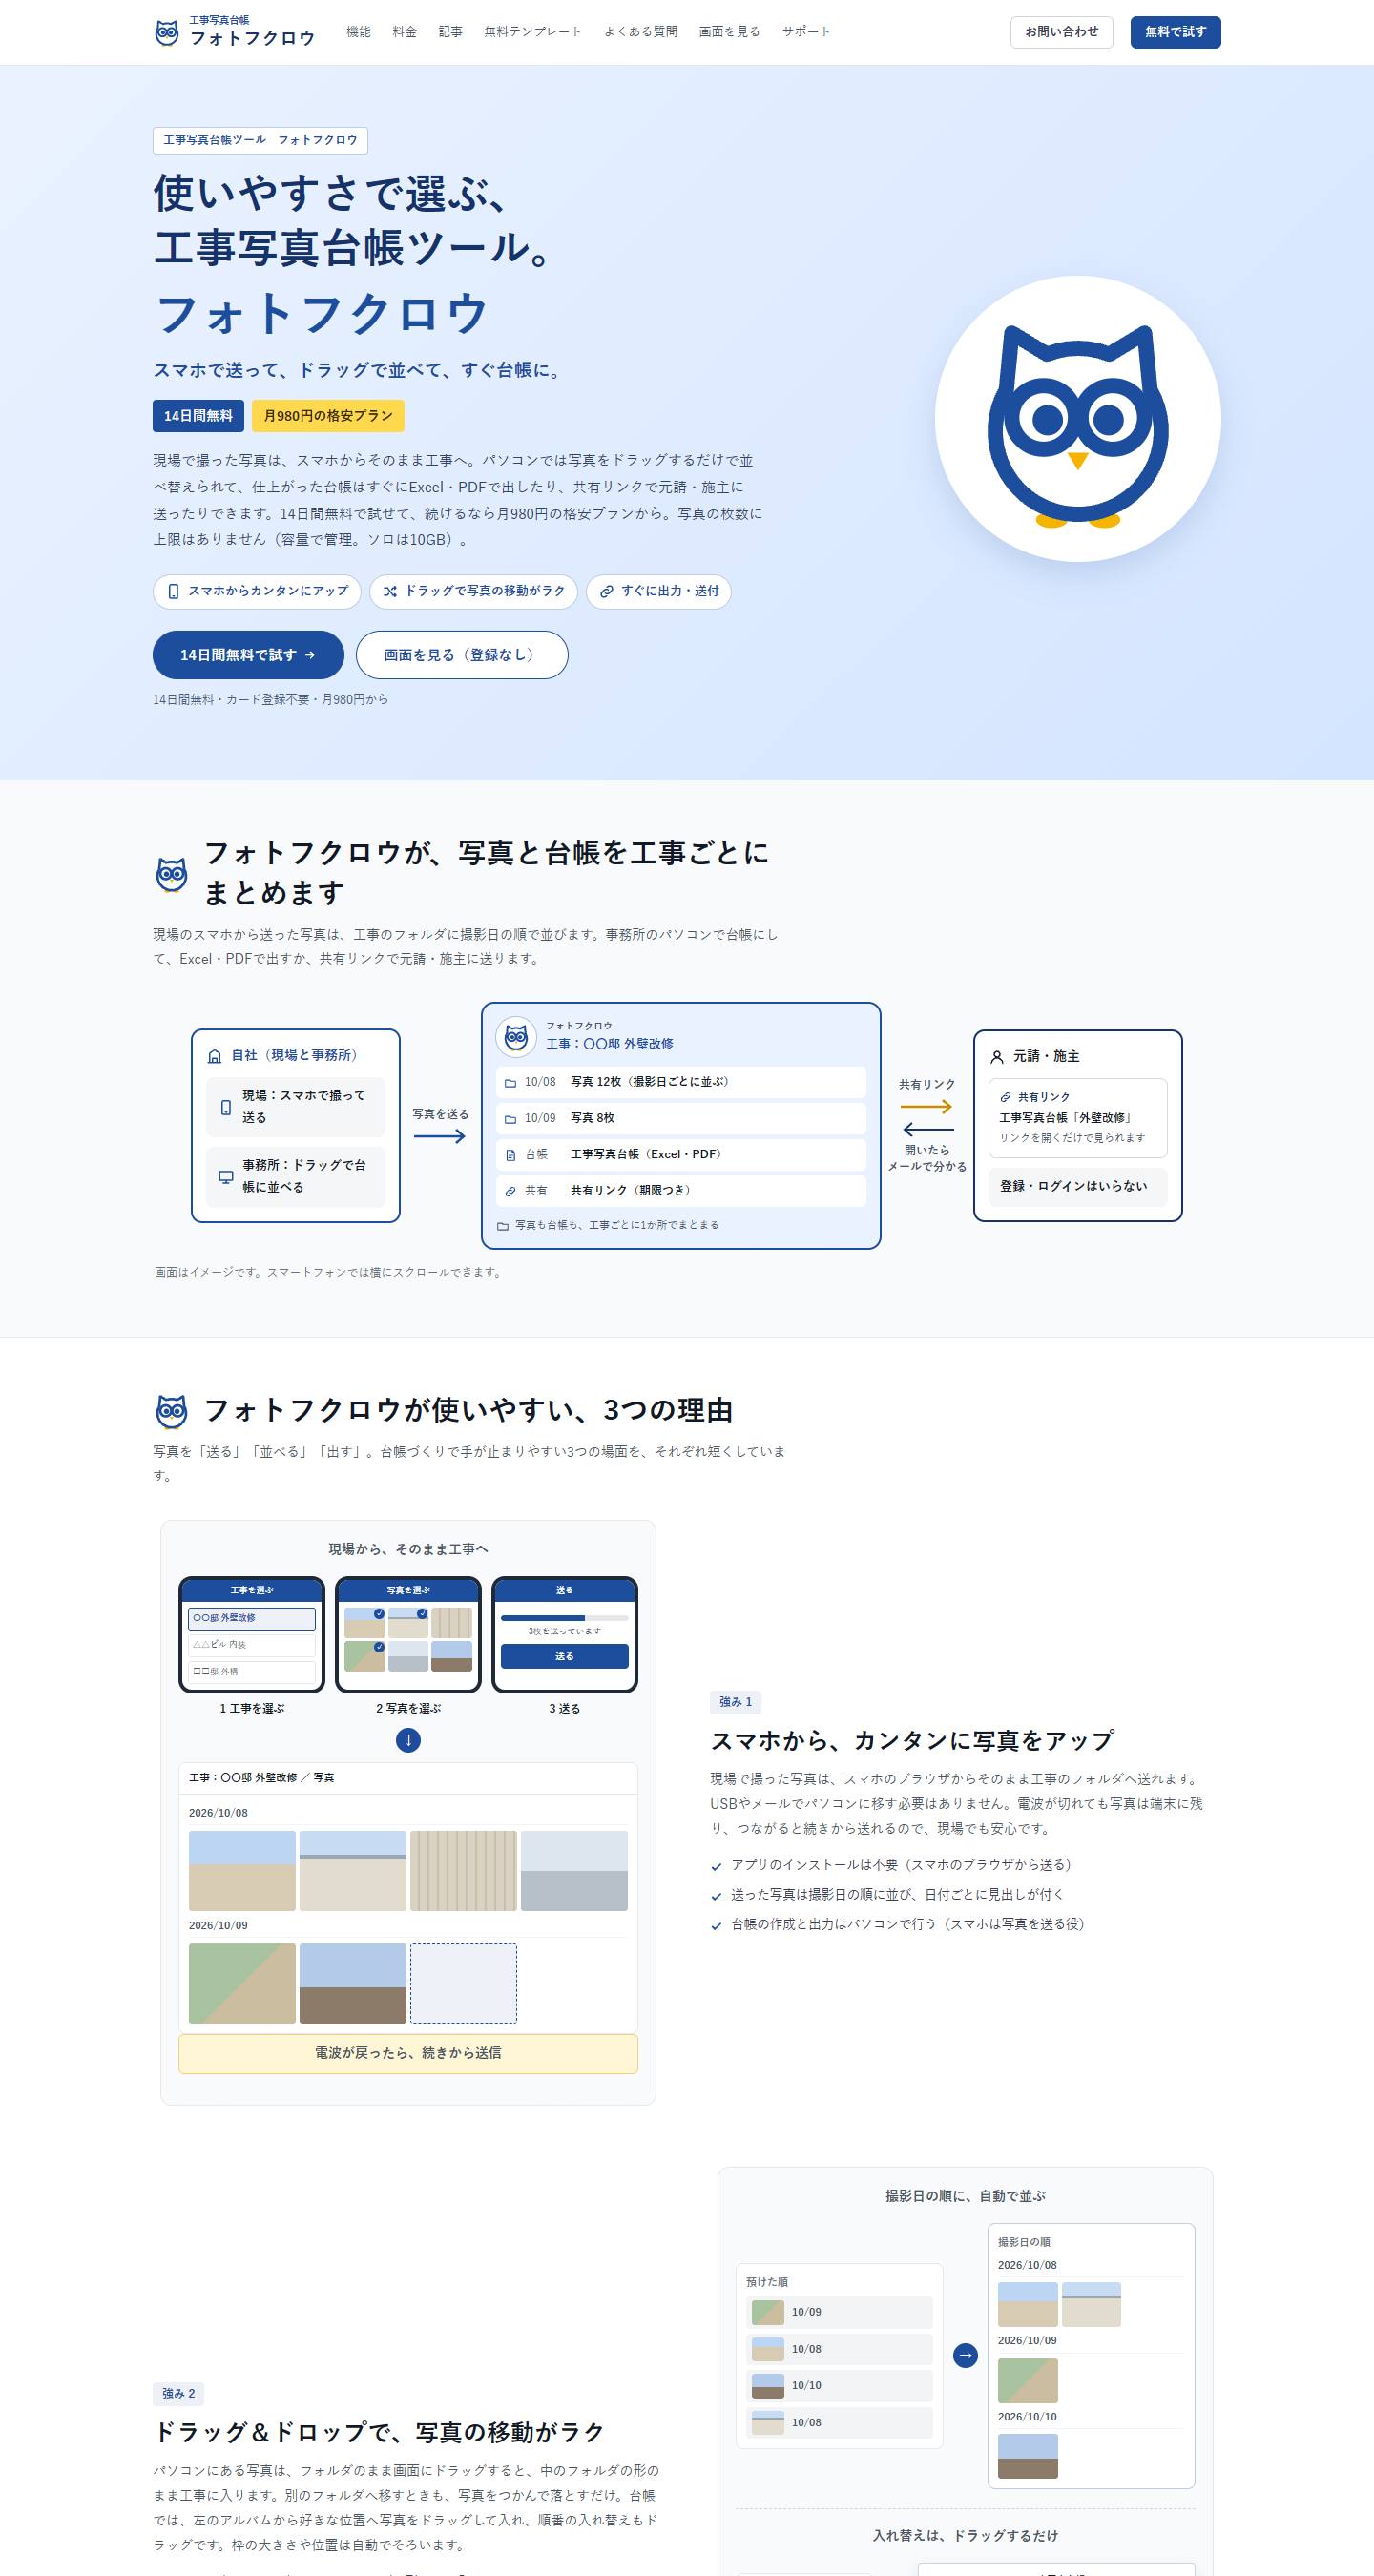The height and width of the screenshot is (2576, 1374).
Task: Click 工事写真台帳「外壁改修」shared link card
Action: [1077, 1118]
